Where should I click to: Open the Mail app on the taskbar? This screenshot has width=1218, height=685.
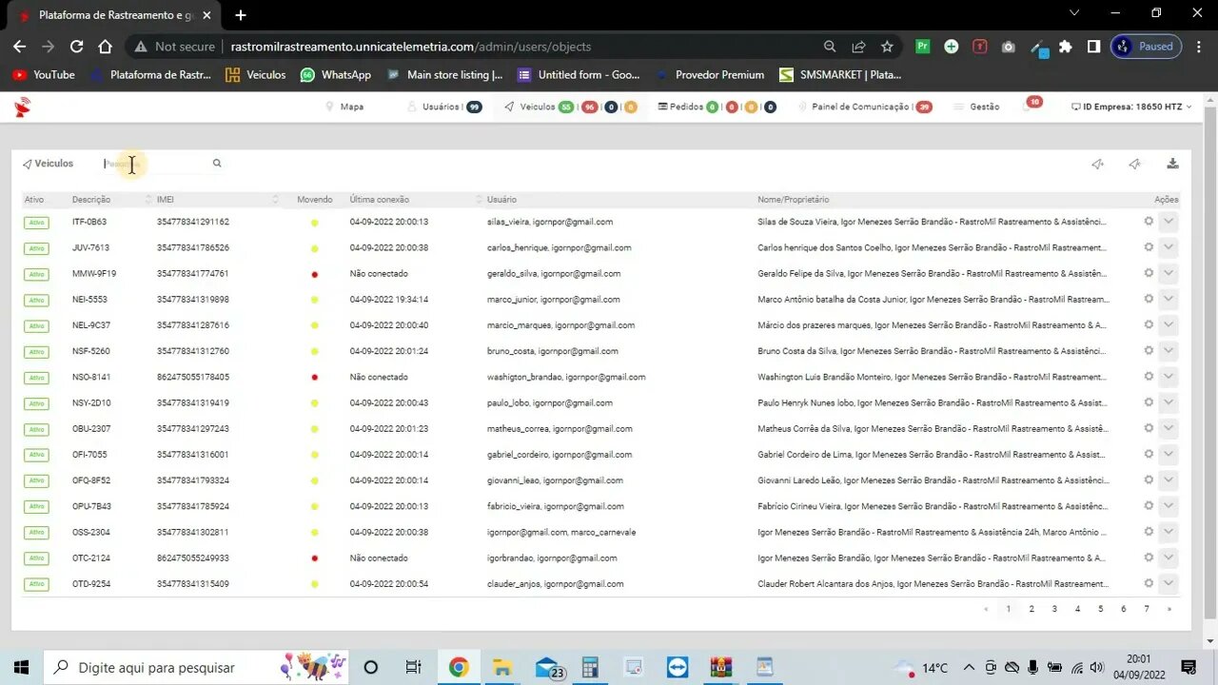coord(548,667)
